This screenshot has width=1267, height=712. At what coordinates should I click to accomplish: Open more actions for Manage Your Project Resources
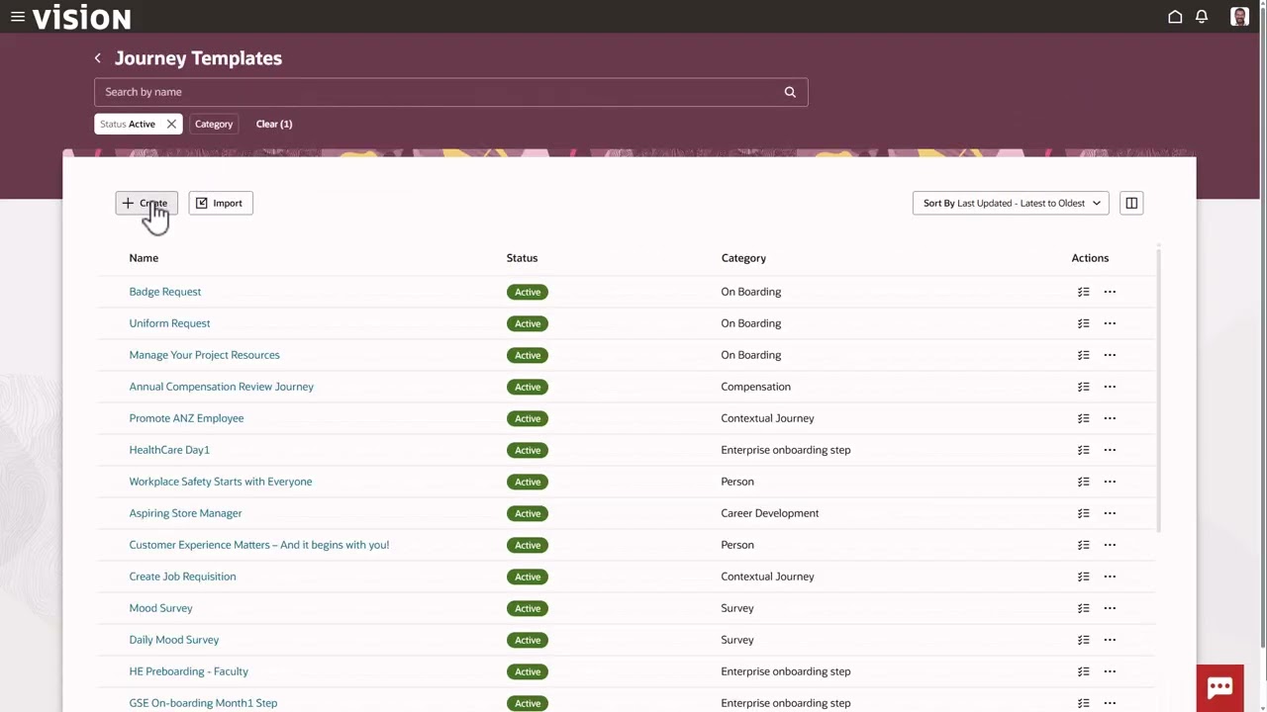pyautogui.click(x=1110, y=355)
